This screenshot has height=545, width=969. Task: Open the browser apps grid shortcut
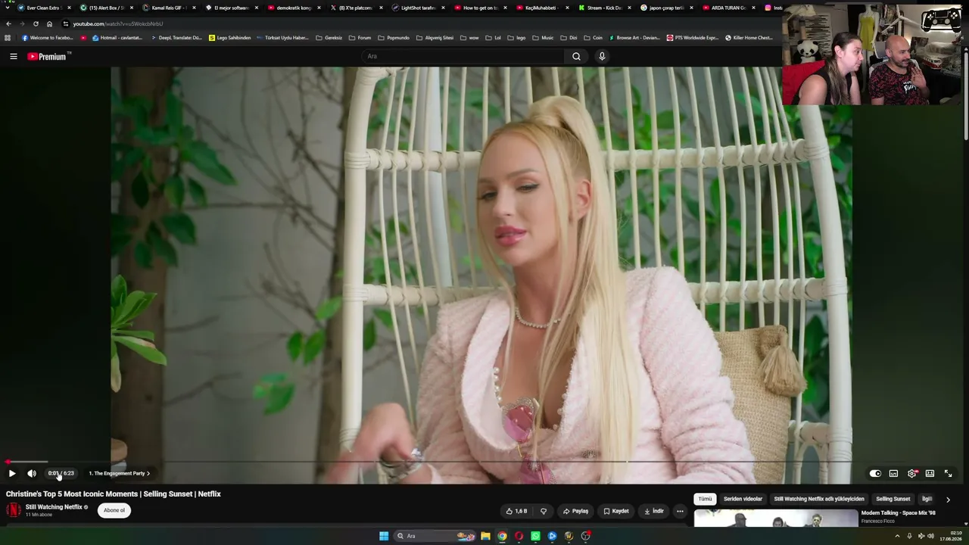(8, 38)
